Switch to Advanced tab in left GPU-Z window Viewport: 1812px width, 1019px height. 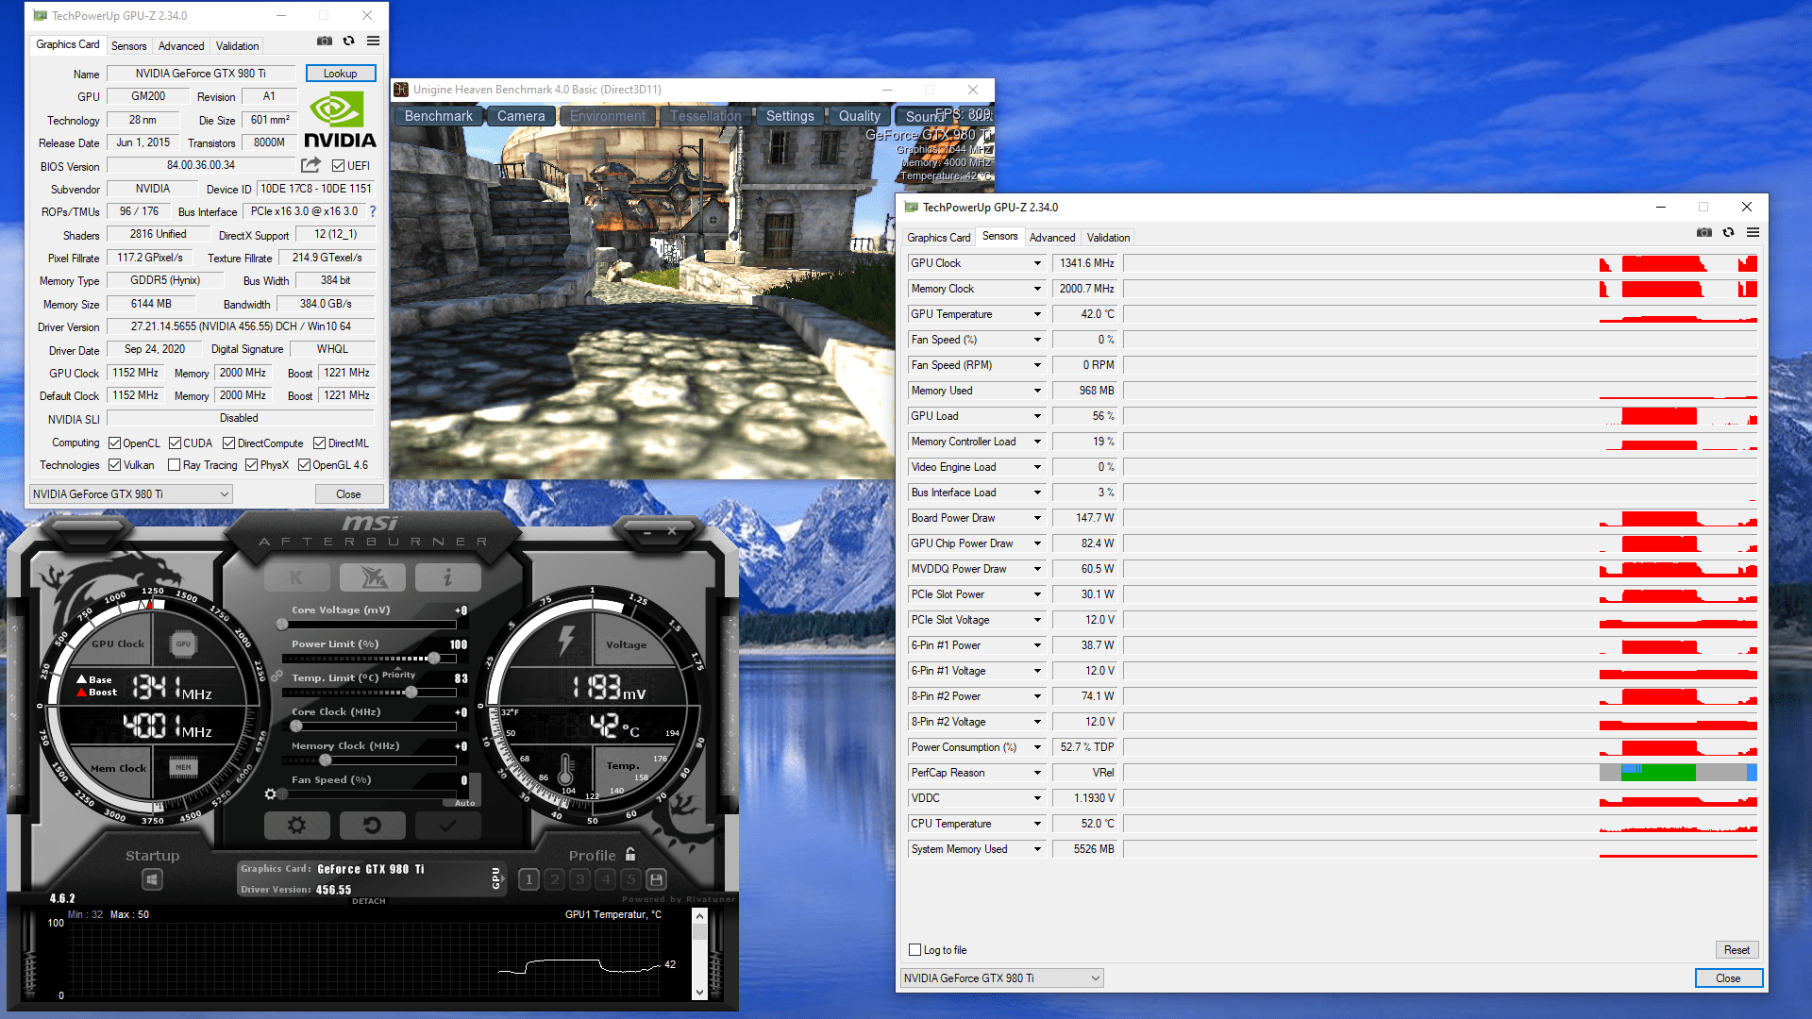(181, 46)
